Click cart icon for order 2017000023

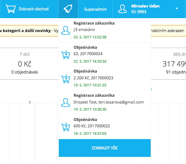pos(66,79)
